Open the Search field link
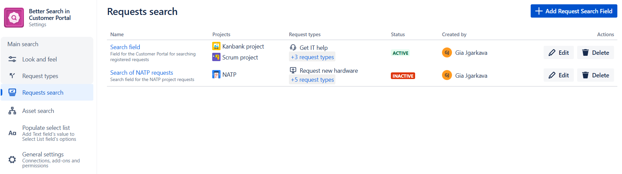 click(125, 47)
